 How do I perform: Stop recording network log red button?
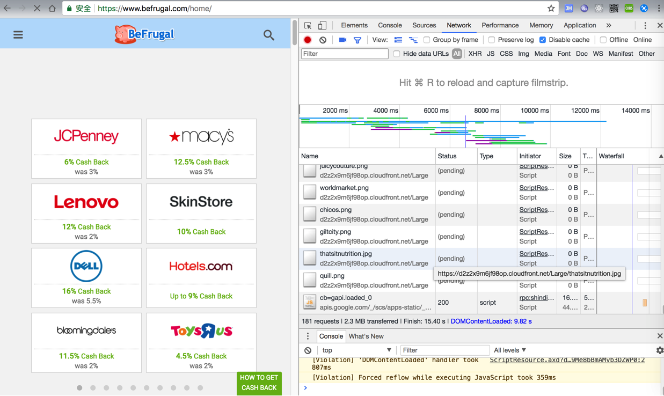pyautogui.click(x=308, y=40)
